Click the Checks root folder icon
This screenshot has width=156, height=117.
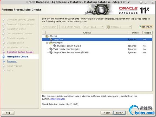tap(47, 36)
